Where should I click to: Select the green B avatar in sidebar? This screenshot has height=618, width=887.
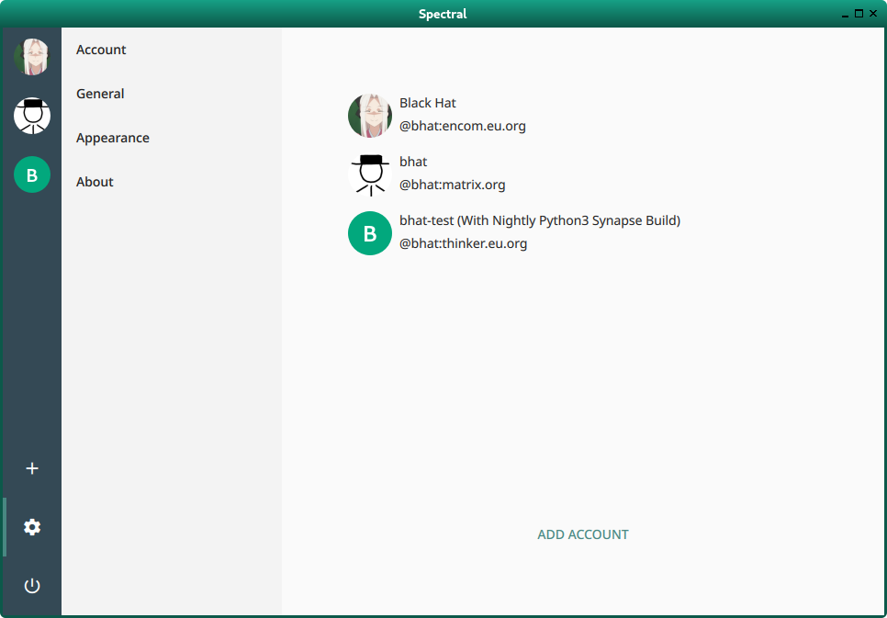point(32,174)
